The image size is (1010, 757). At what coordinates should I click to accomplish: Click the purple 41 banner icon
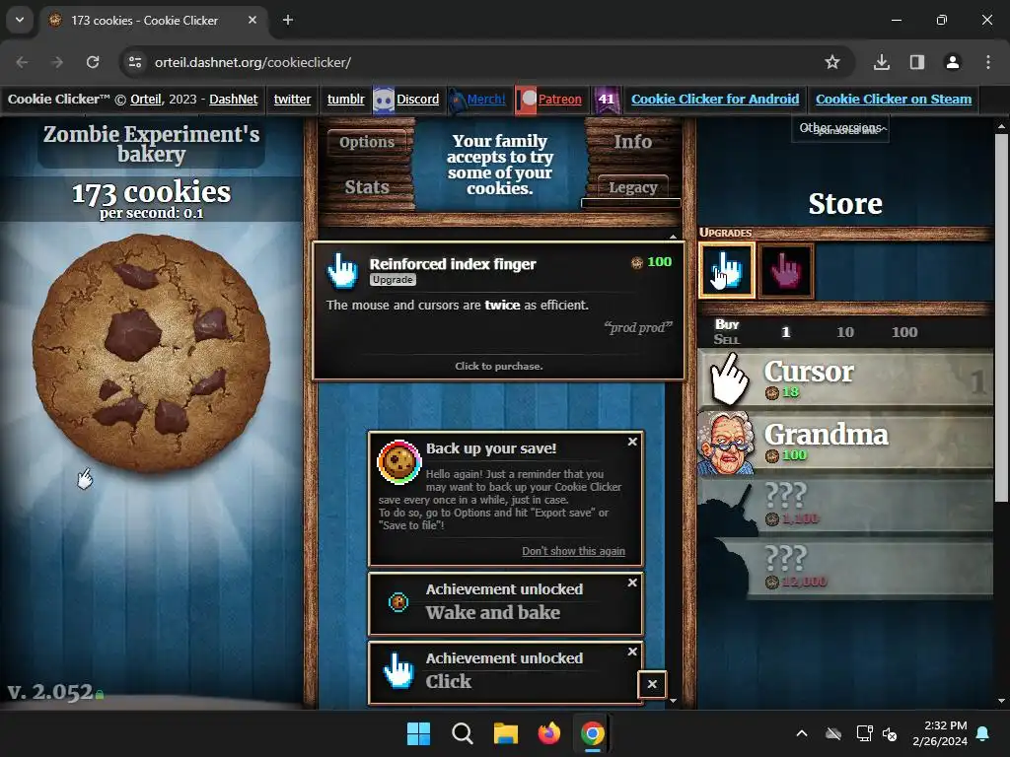(x=607, y=100)
